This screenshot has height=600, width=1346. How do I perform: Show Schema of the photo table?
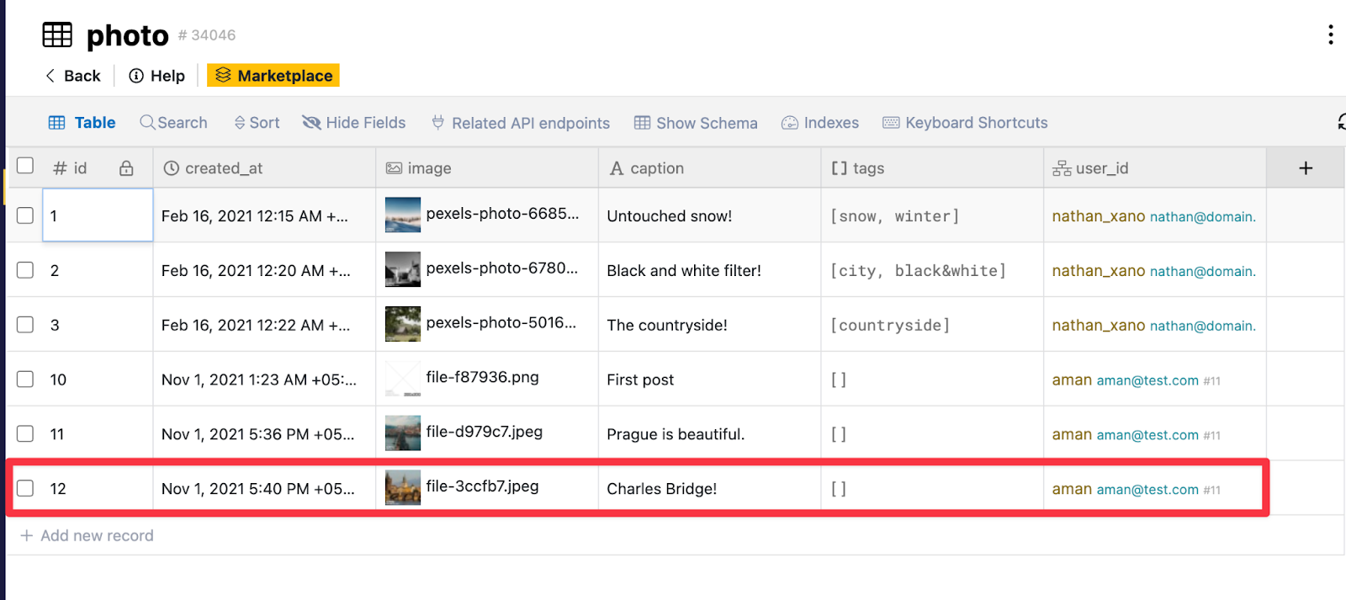click(696, 123)
